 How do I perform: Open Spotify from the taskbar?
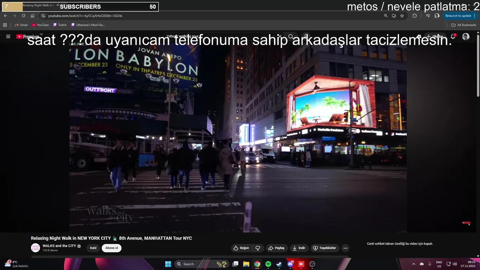tap(268, 264)
